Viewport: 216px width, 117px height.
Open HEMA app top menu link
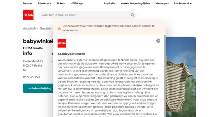coord(77,3)
